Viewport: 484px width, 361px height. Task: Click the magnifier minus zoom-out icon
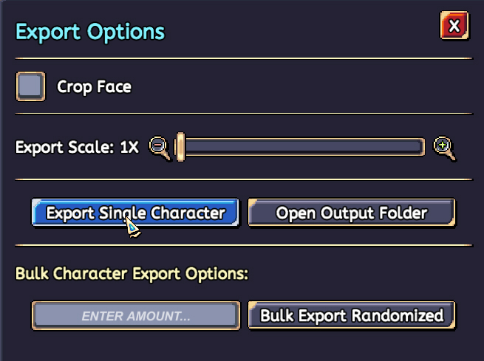click(x=158, y=146)
